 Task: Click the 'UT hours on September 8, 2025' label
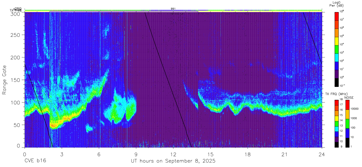tap(173, 161)
